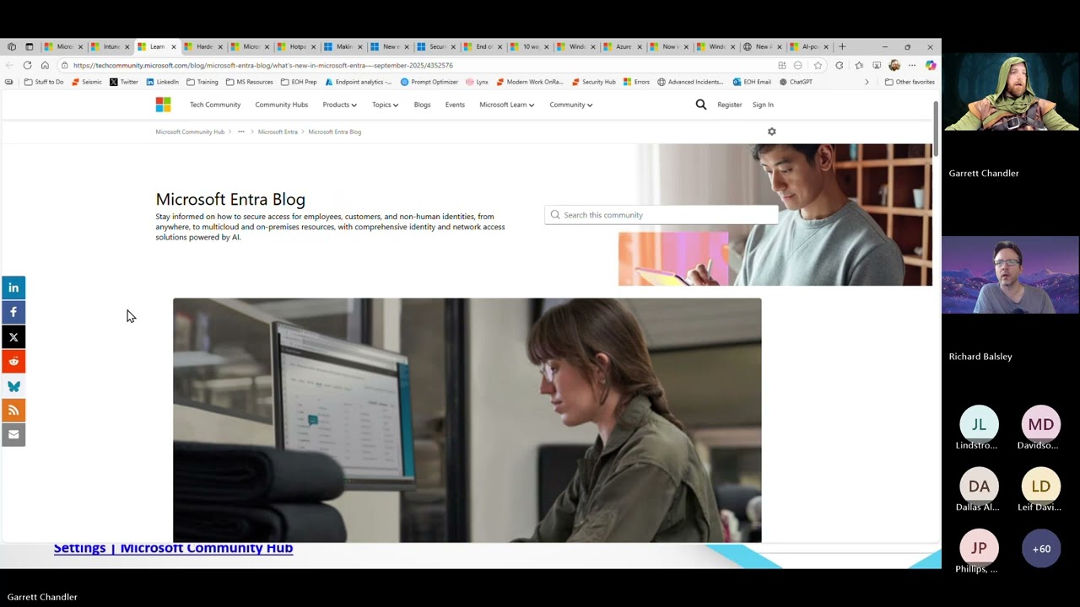
Task: Open the Other favorites folder
Action: point(909,82)
